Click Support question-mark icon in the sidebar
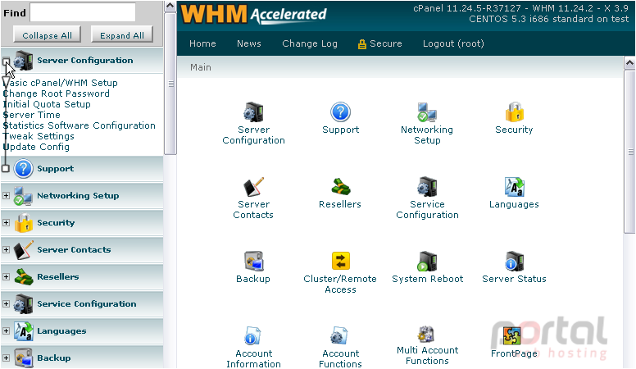This screenshot has height=369, width=636. coord(23,168)
